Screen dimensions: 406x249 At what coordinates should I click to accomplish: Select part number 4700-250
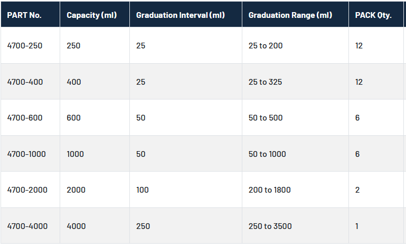(x=25, y=46)
